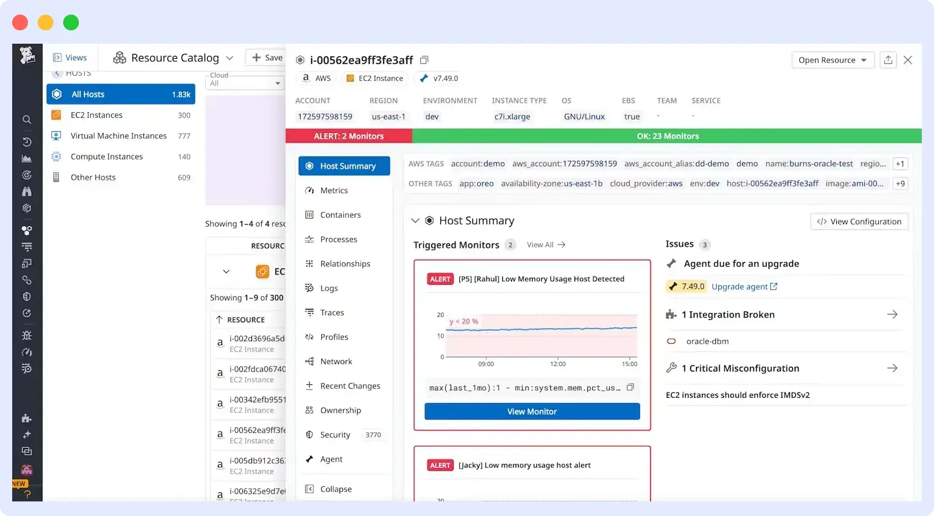The width and height of the screenshot is (934, 516).
Task: Click the AWS badge on the host header
Action: 316,78
